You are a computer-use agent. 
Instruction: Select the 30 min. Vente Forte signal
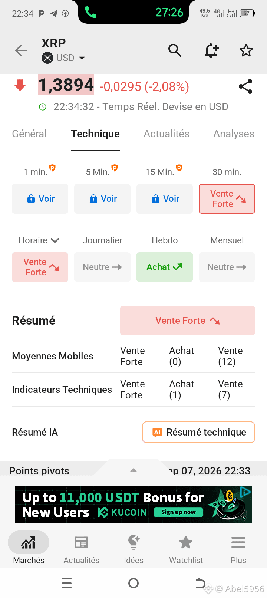pyautogui.click(x=227, y=199)
